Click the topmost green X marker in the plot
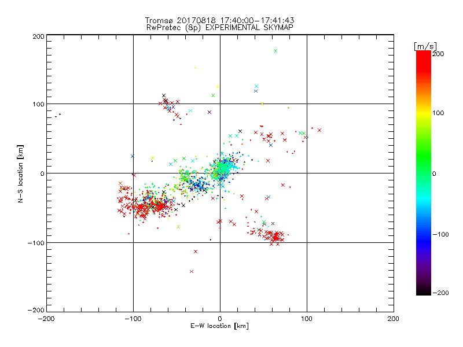This screenshot has width=463, height=347. click(276, 51)
